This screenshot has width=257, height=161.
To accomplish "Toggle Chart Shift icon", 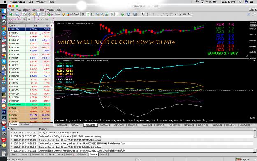I will pyautogui.click(x=117, y=14).
